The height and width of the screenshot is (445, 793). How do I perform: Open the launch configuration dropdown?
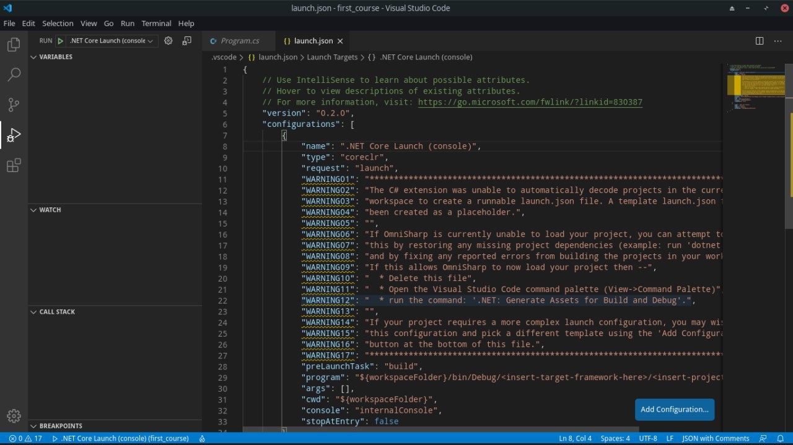point(112,41)
